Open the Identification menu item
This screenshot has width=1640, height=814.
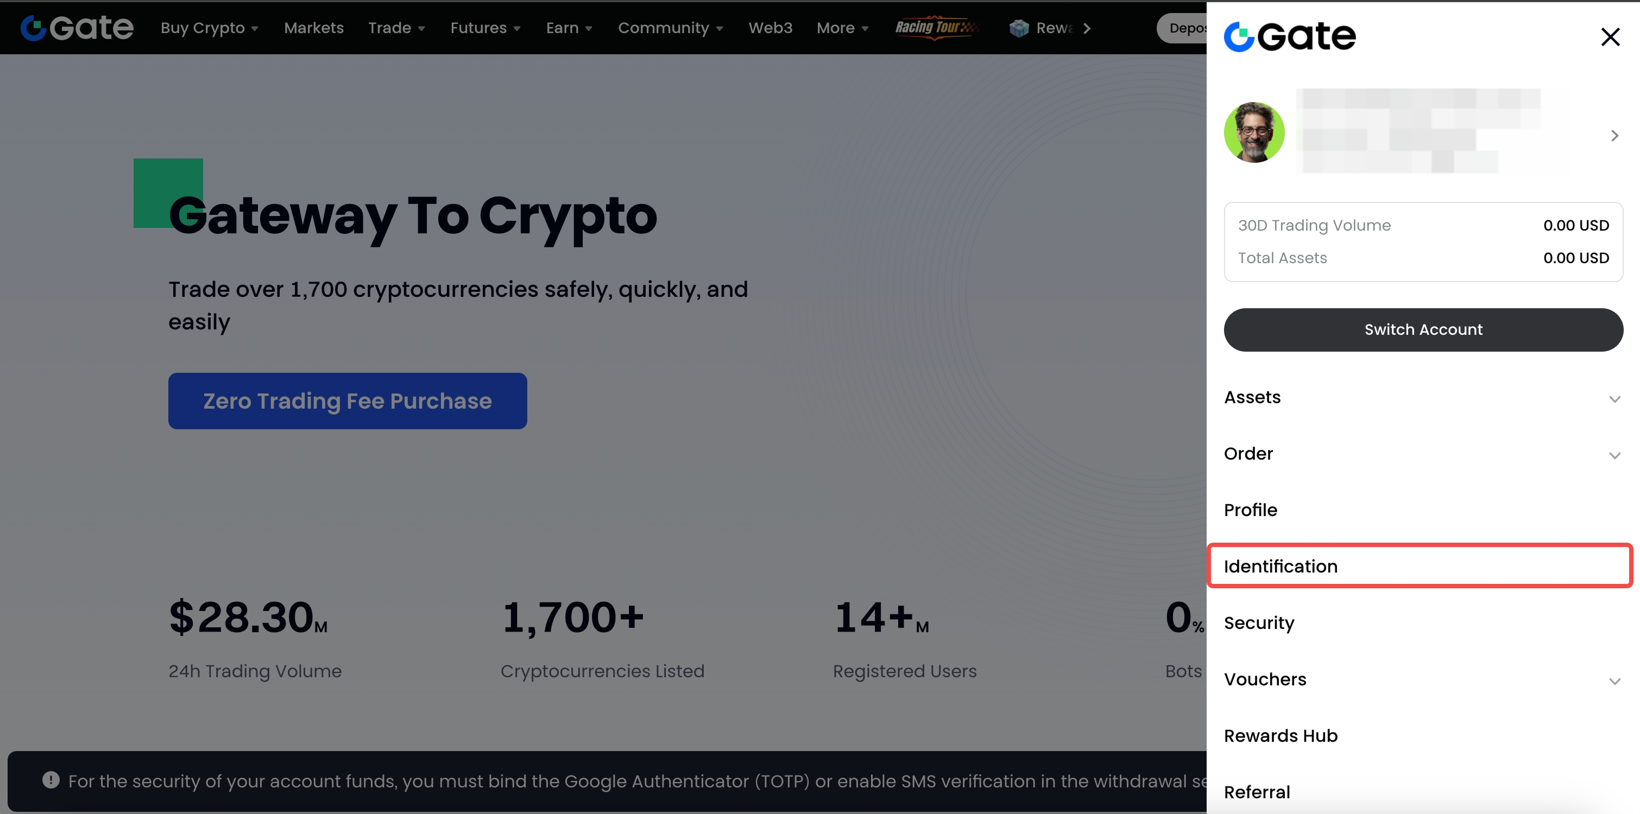pyautogui.click(x=1281, y=566)
